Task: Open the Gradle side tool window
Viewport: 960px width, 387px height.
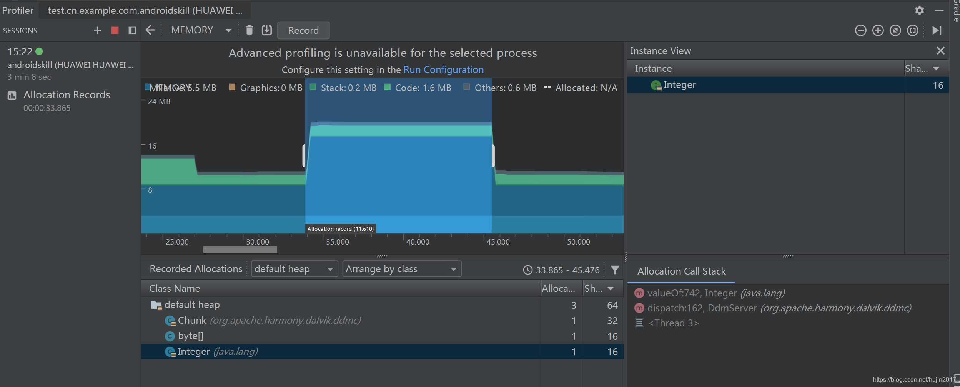Action: pyautogui.click(x=955, y=10)
